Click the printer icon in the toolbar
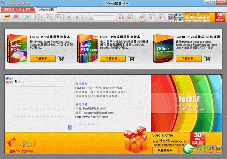This screenshot has height=159, width=227. pyautogui.click(x=16, y=17)
